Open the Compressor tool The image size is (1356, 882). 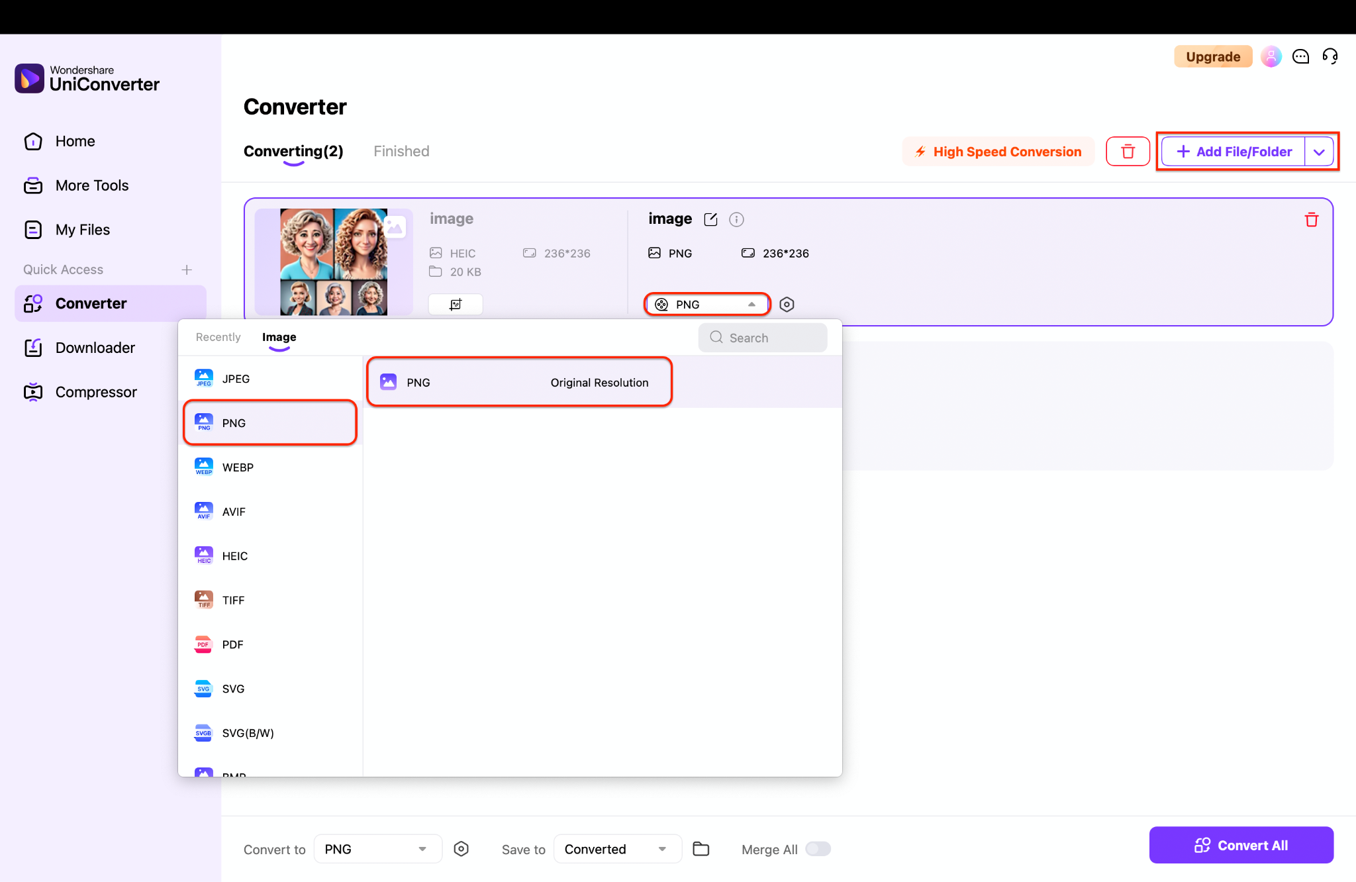95,391
